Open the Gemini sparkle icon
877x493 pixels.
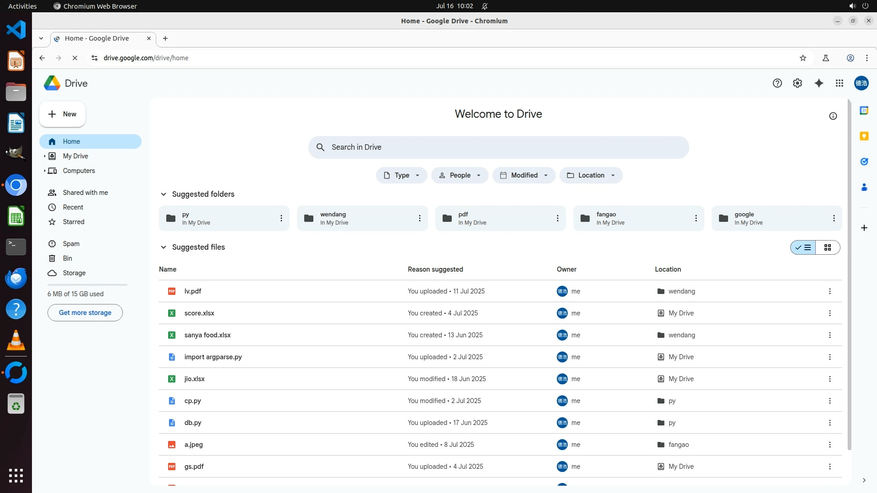(819, 83)
